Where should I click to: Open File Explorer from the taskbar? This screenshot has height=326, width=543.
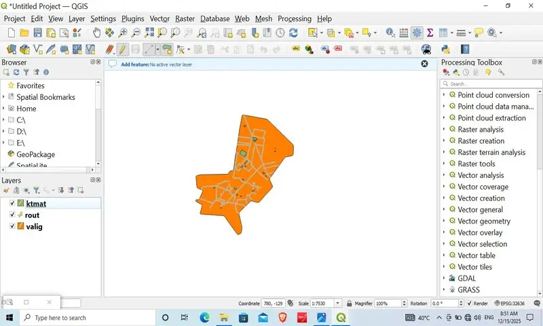[x=224, y=318]
